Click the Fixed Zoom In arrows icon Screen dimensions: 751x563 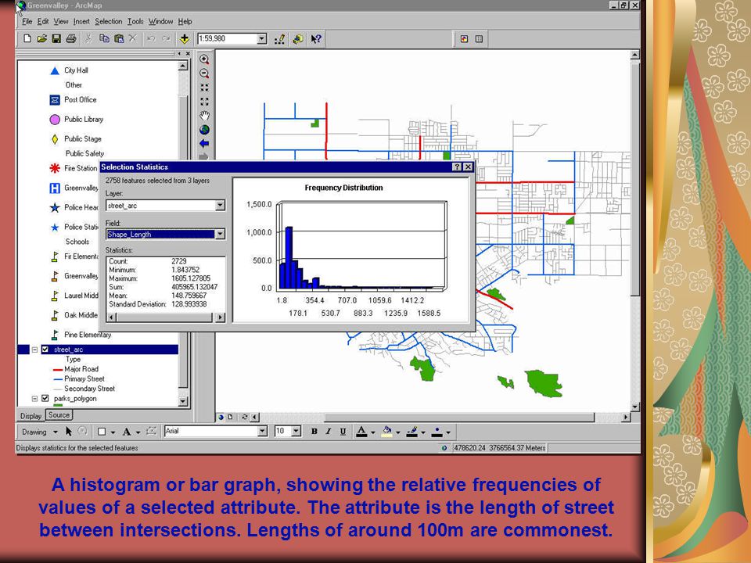204,88
